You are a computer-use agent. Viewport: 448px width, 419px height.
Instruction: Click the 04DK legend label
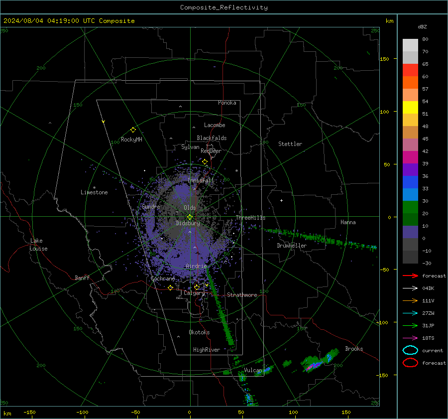(x=428, y=288)
